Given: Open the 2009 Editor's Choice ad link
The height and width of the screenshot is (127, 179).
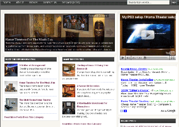Looking at the screenshot, I should tap(135, 90).
